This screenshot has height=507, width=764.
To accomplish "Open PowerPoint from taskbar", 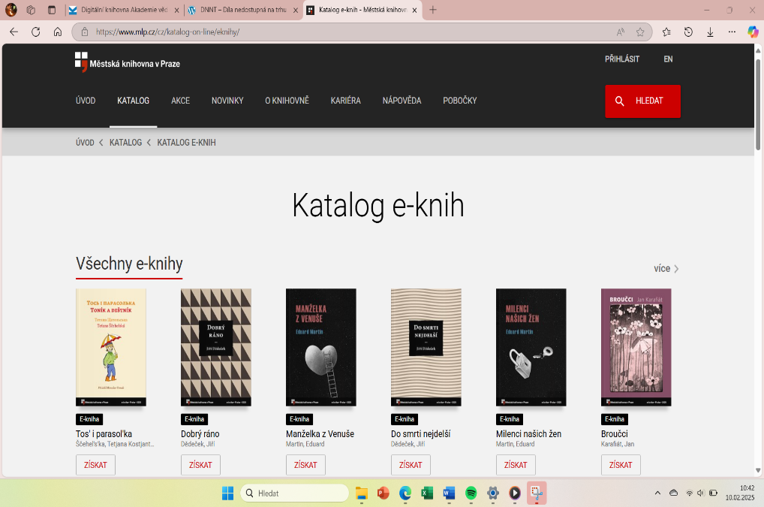I will 383,493.
